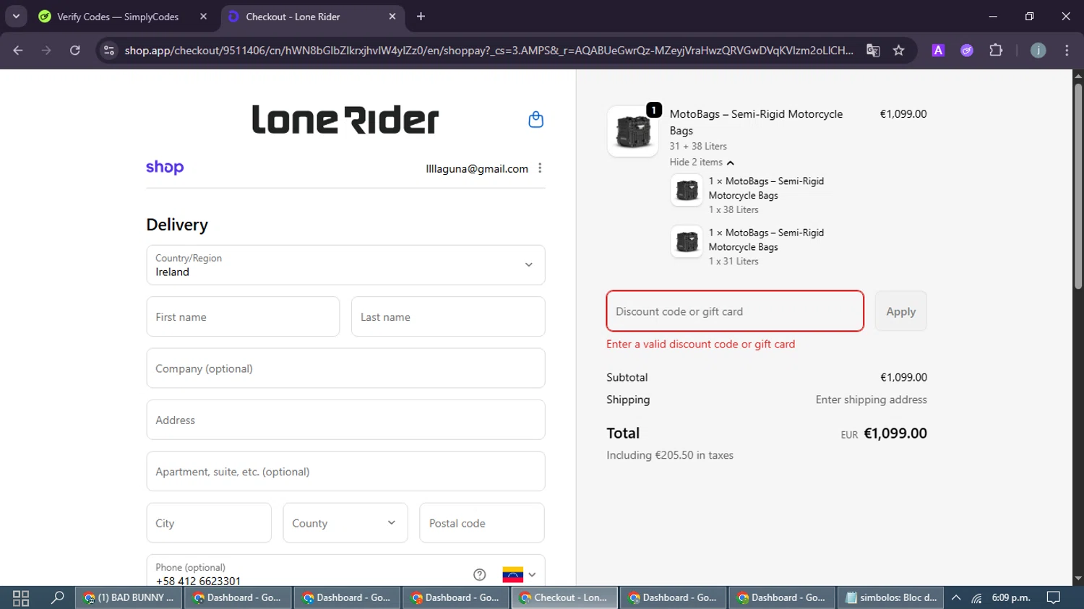Click the Address input field
Image resolution: width=1084 pixels, height=609 pixels.
coord(345,420)
